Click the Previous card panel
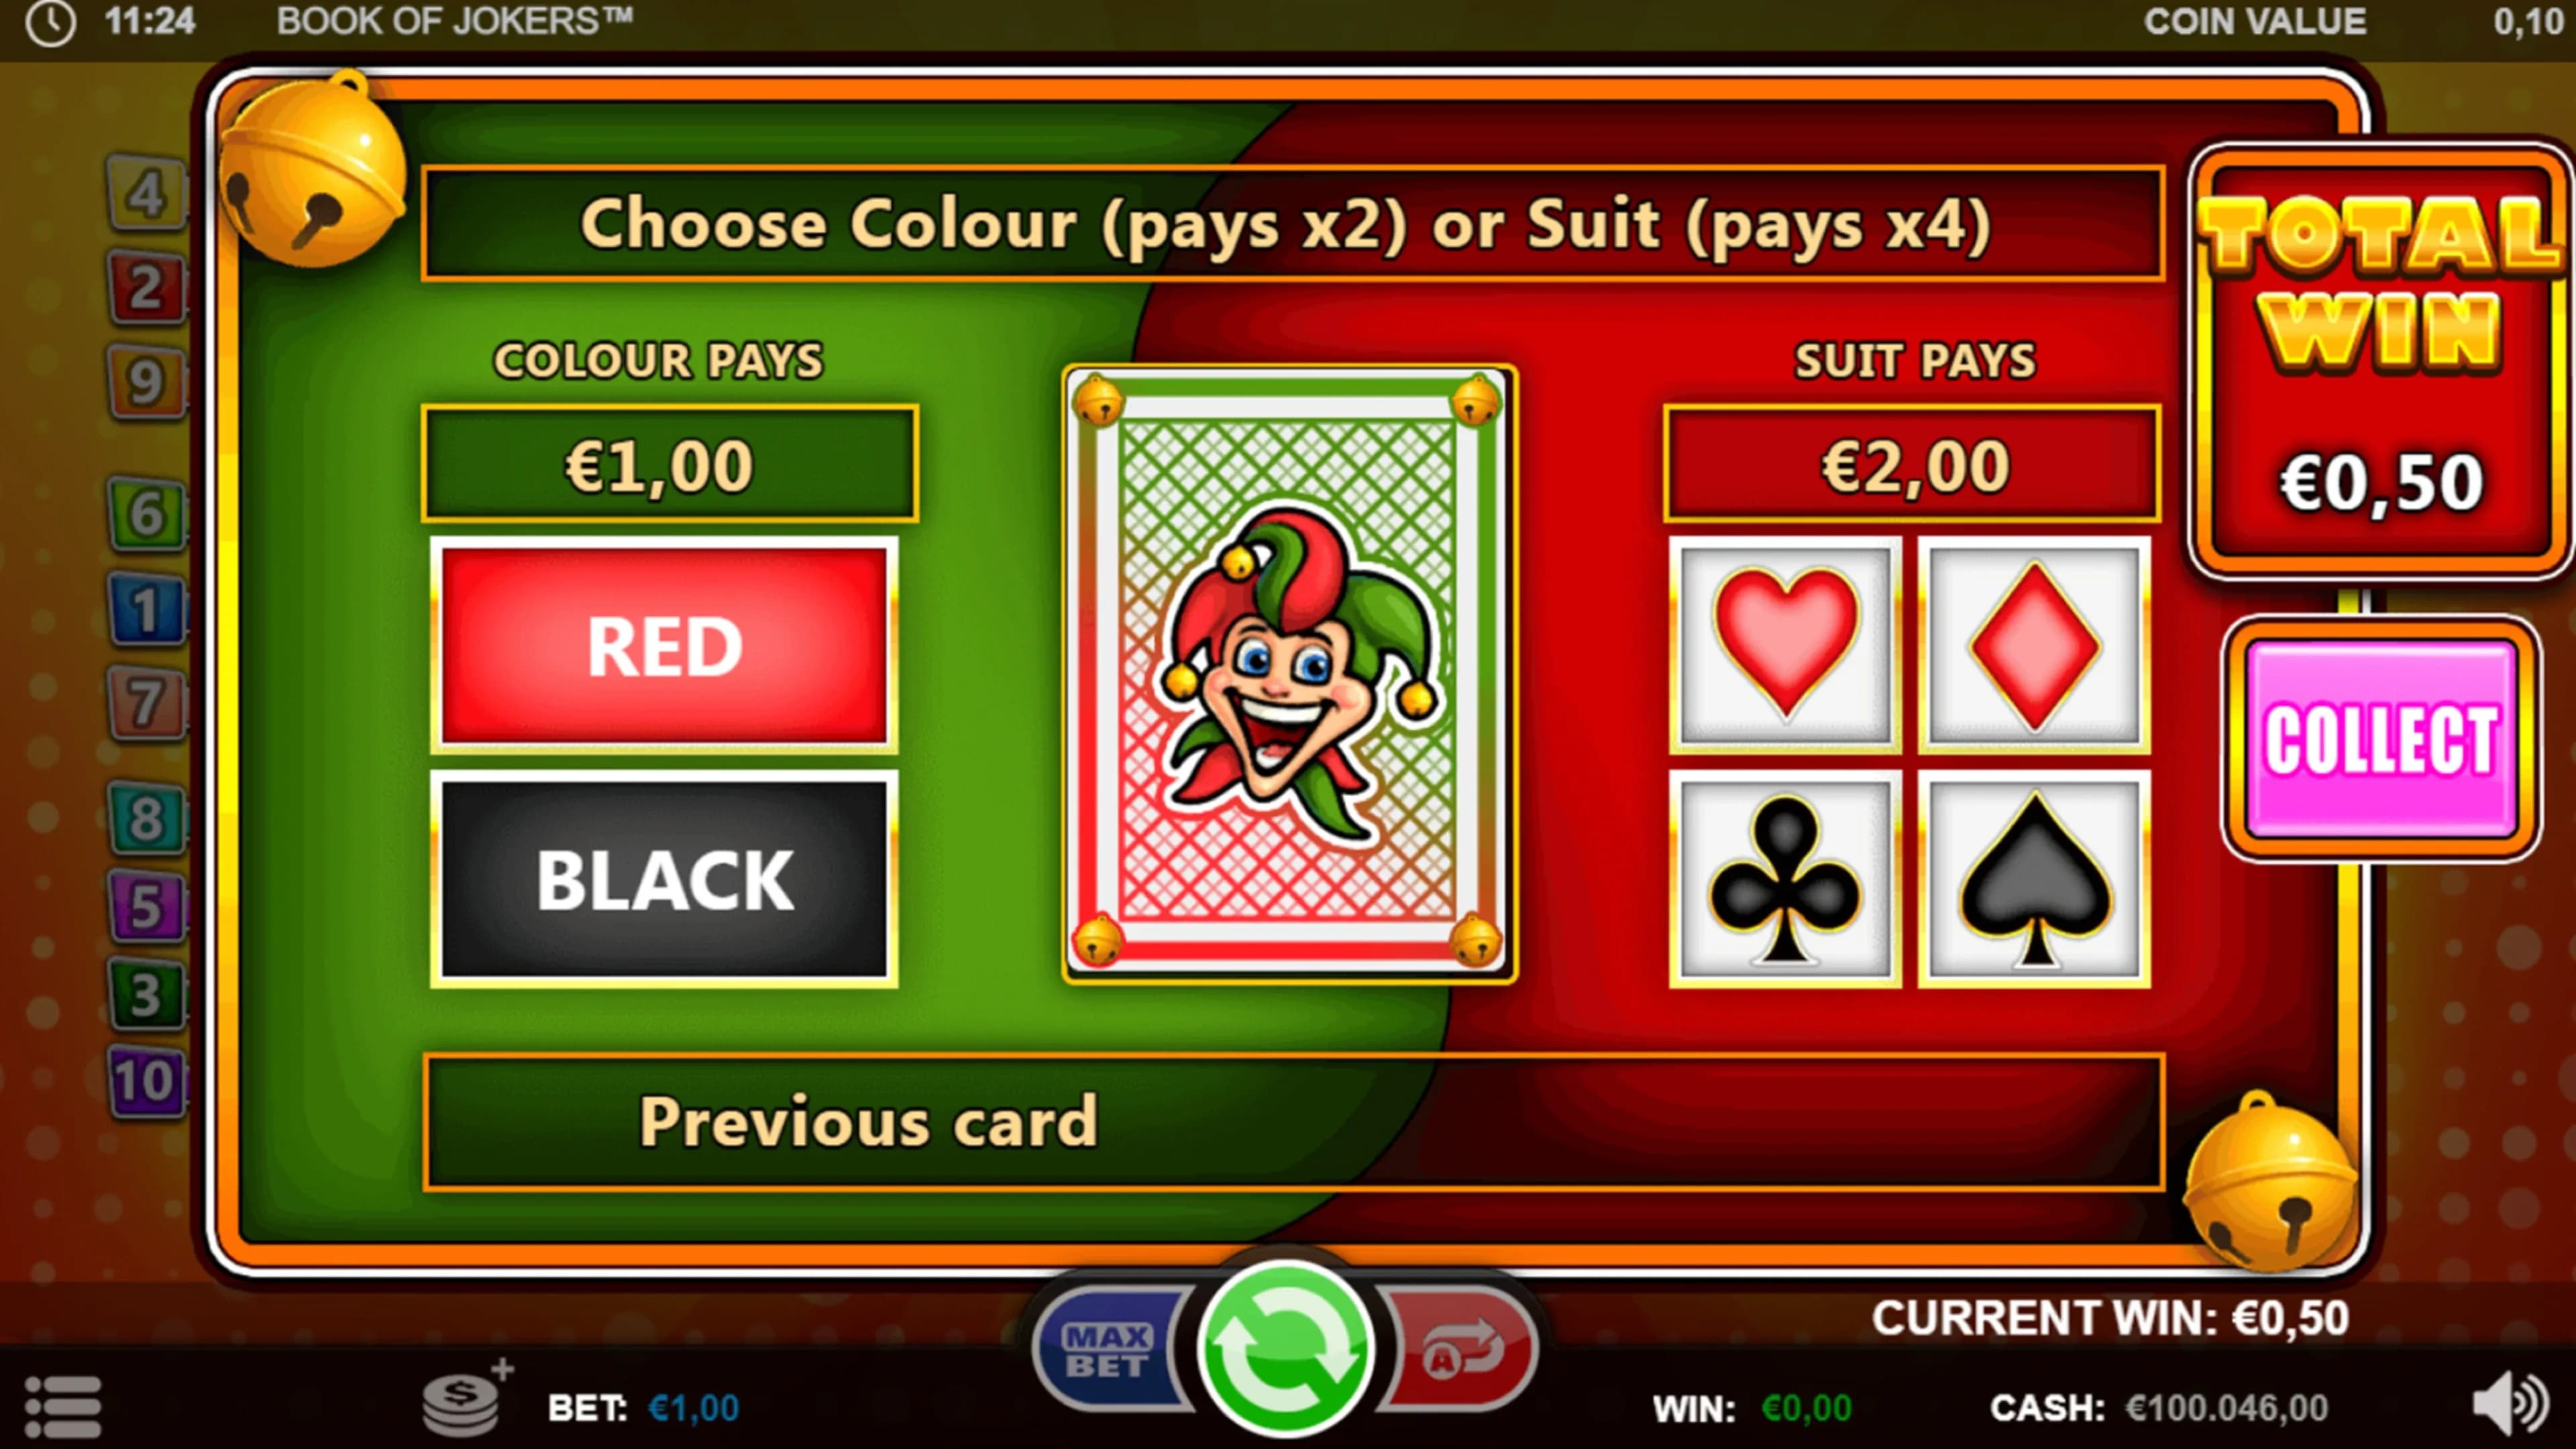This screenshot has height=1449, width=2576. [1294, 1121]
